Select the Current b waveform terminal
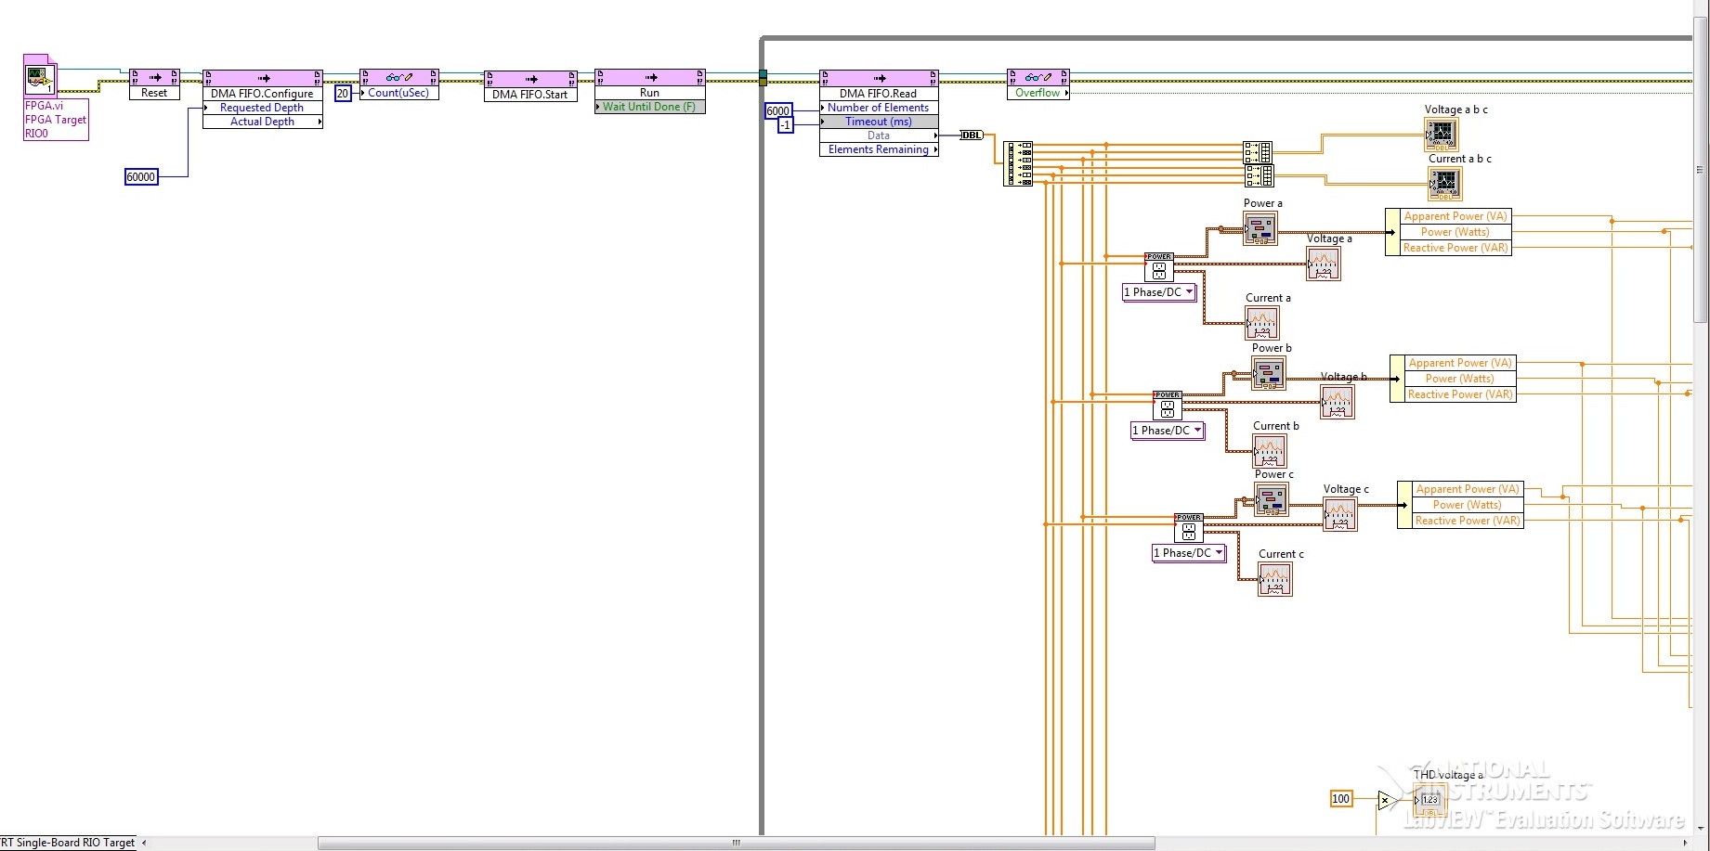Image resolution: width=1710 pixels, height=851 pixels. (1270, 451)
